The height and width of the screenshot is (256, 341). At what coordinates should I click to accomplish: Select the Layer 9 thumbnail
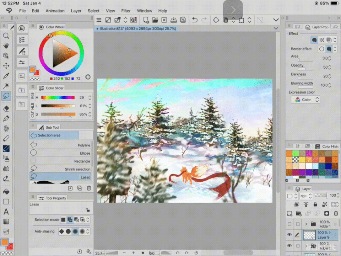(x=309, y=235)
